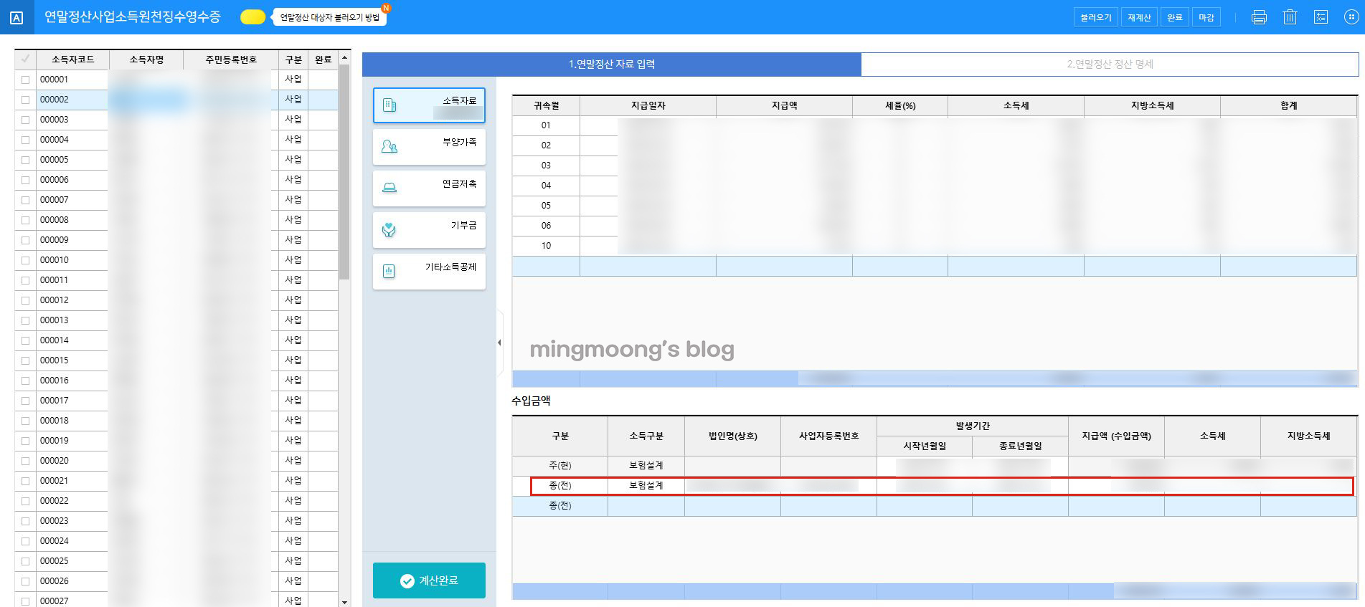Click the 부양가족 people icon
Screen dimensions: 1365x607
pos(389,146)
